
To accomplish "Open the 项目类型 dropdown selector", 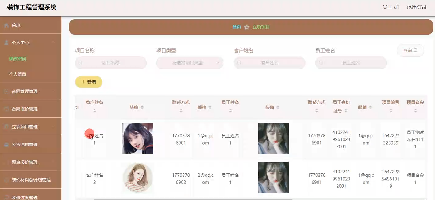I will (190, 63).
